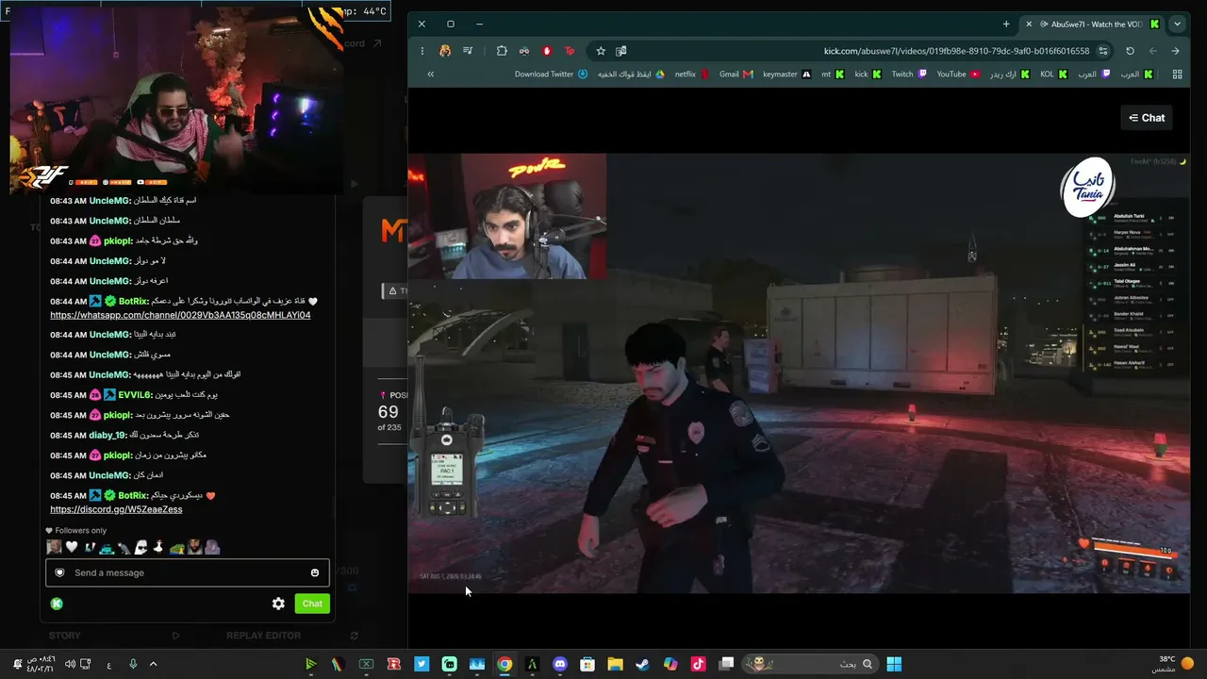The width and height of the screenshot is (1207, 679).
Task: Click EVVIL6 username in chat
Action: 135,395
